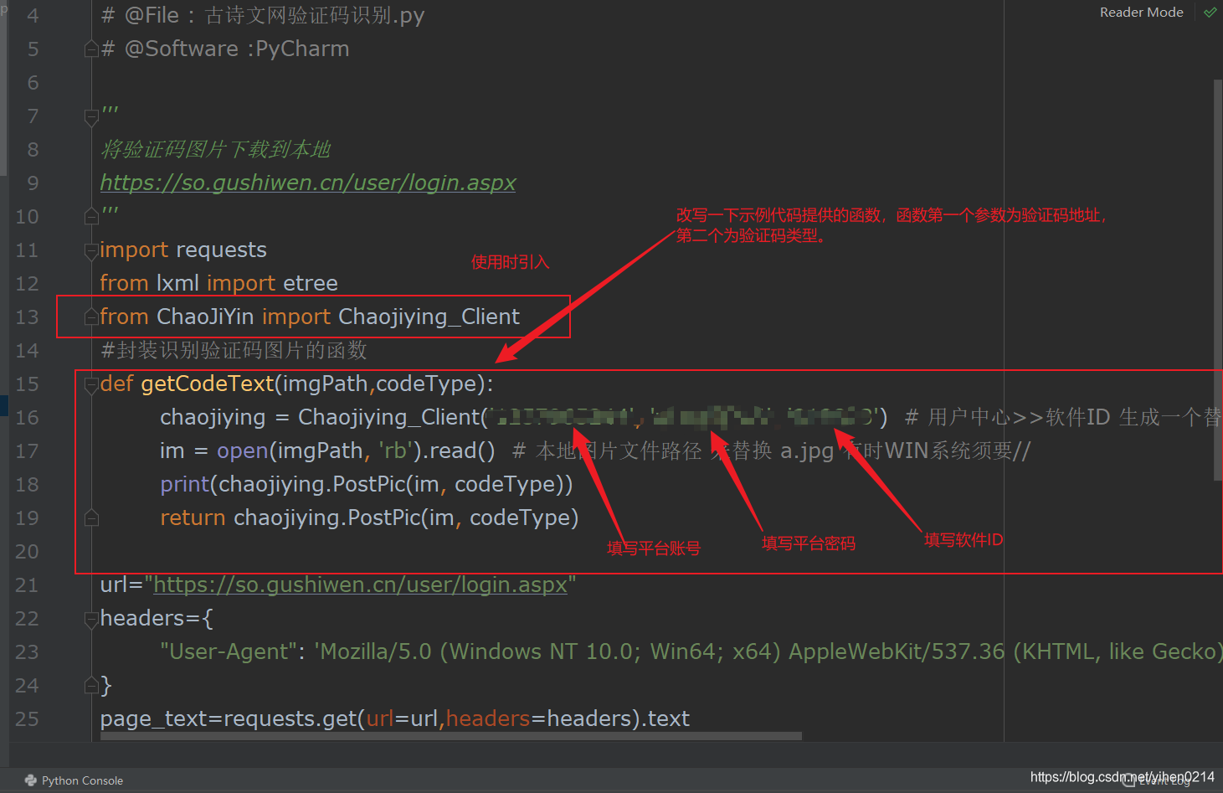The width and height of the screenshot is (1223, 793).
Task: Click the "User-Agent" key on line 23
Action: point(229,651)
